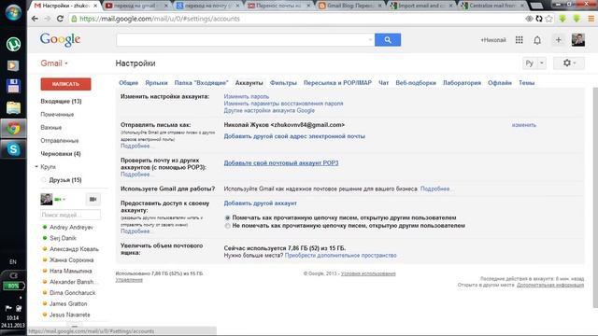Click the first green download extension icon
The image size is (598, 336).
click(562, 19)
